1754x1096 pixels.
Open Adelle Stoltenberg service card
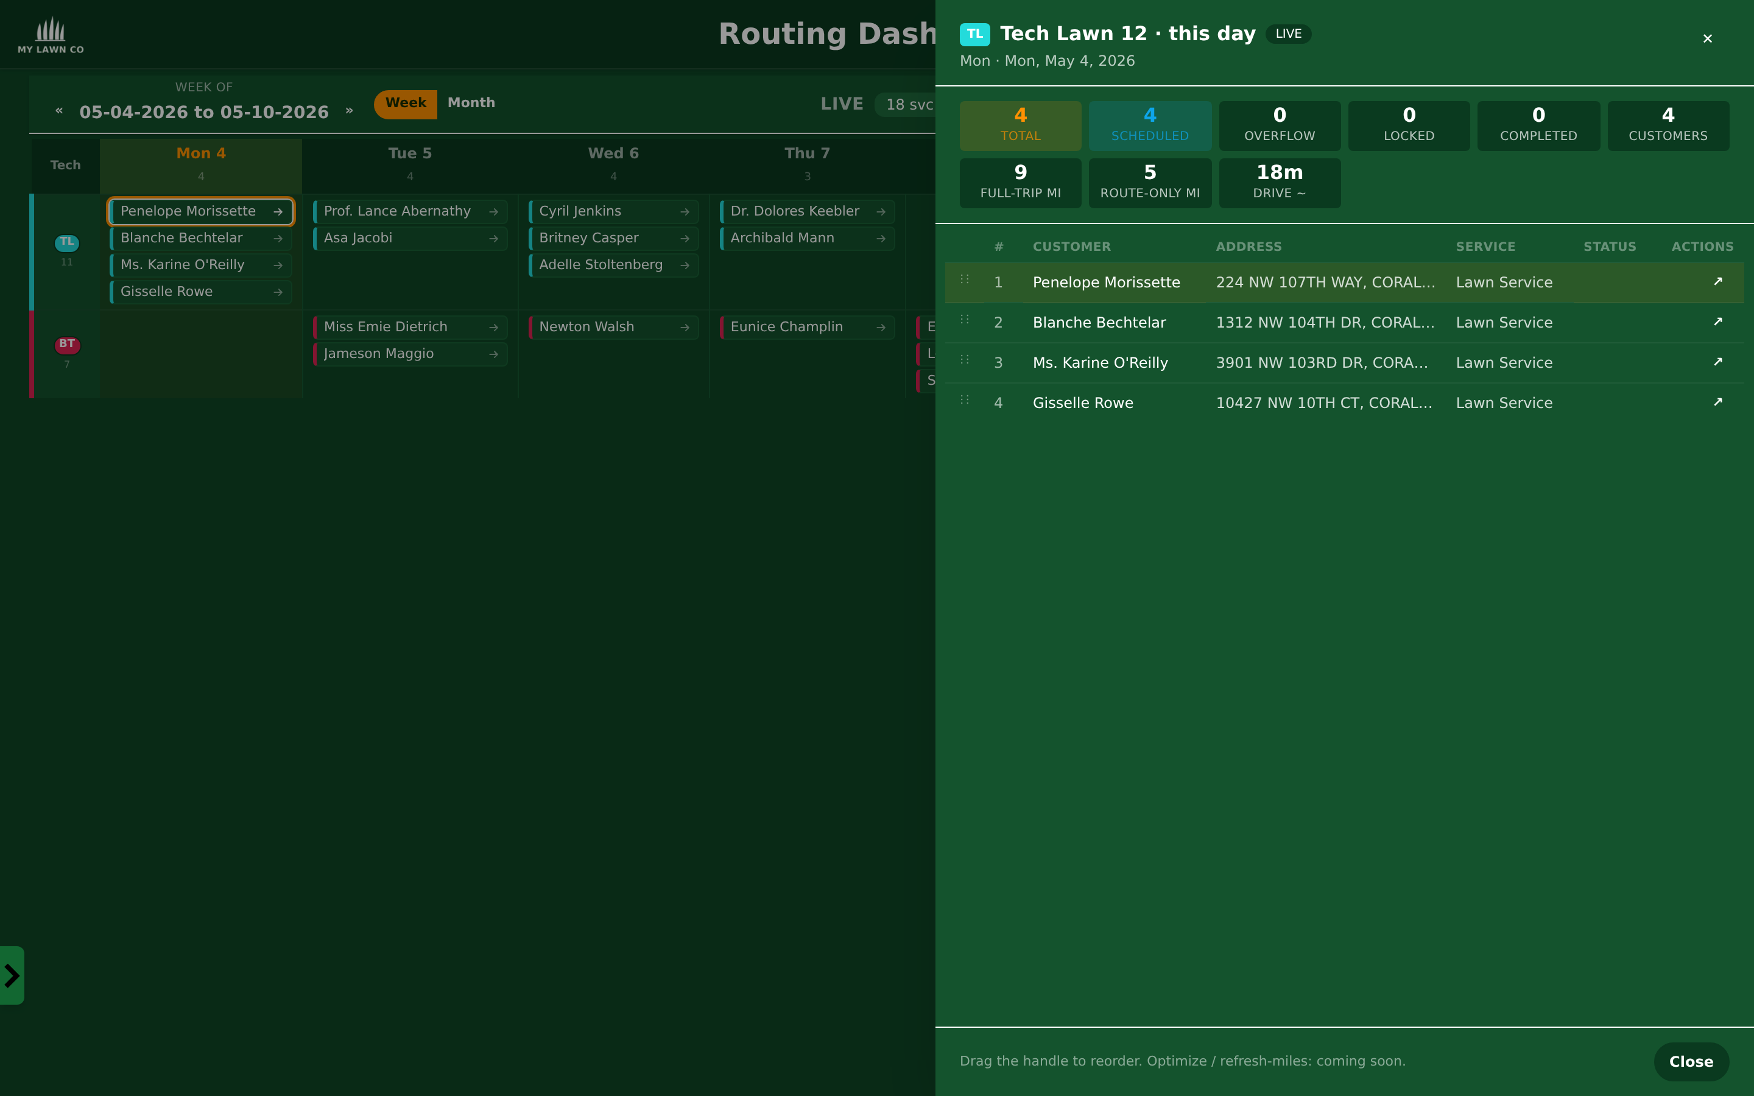click(x=613, y=265)
